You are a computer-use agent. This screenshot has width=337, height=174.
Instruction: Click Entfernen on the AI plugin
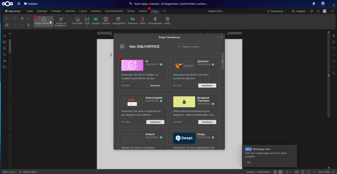155,85
